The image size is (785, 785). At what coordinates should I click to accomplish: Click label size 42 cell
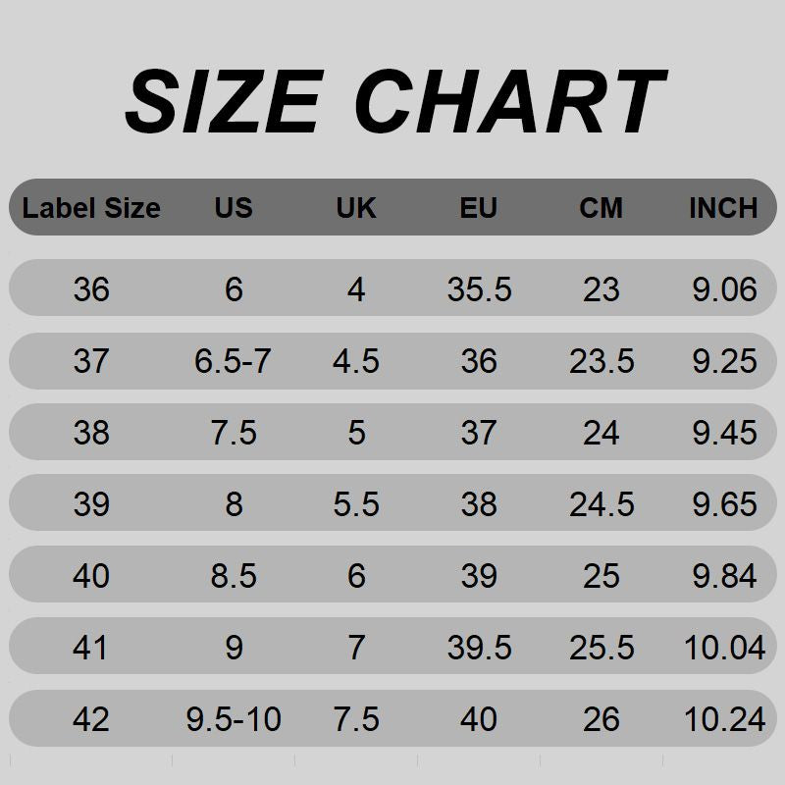[91, 719]
